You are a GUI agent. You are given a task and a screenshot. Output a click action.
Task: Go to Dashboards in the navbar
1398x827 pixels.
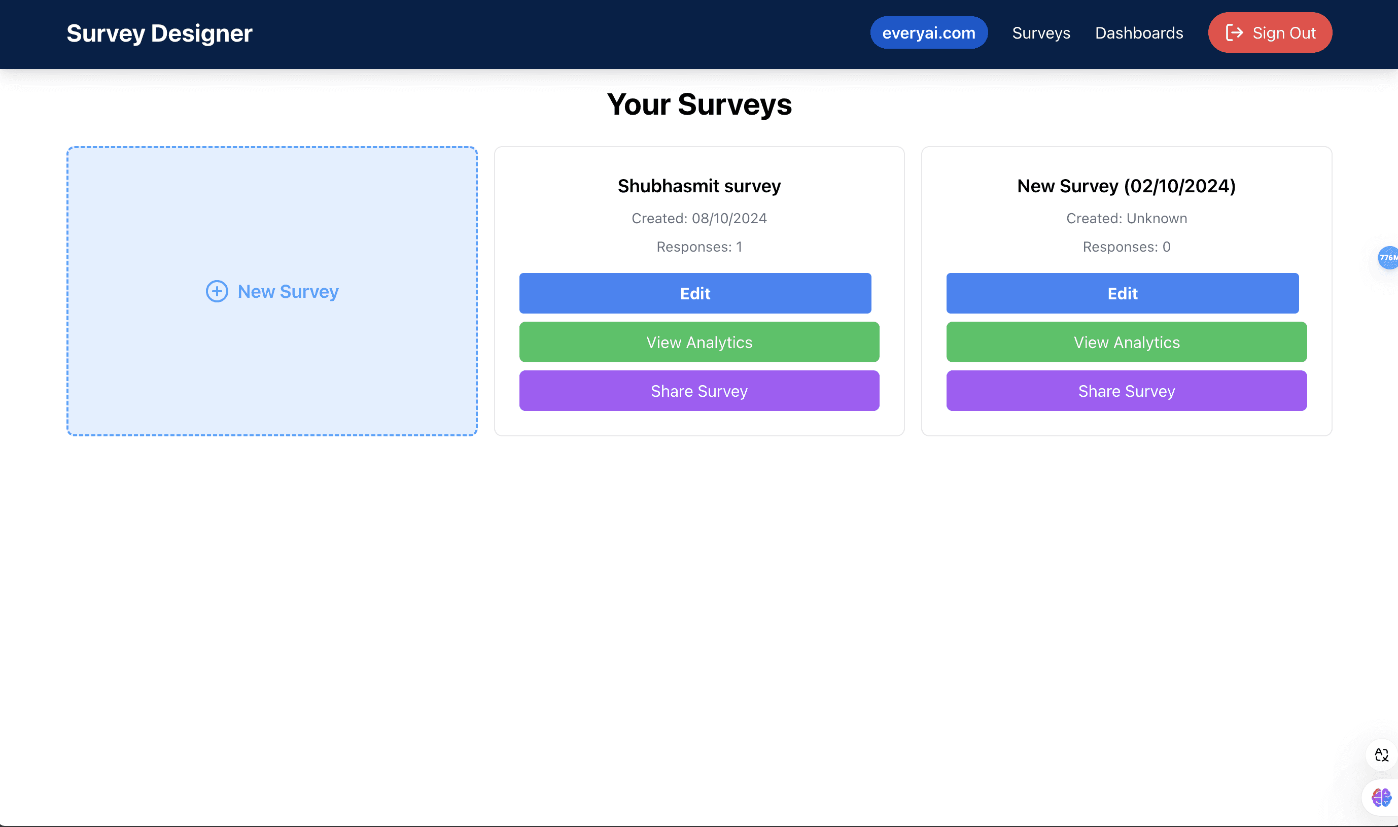coord(1139,33)
